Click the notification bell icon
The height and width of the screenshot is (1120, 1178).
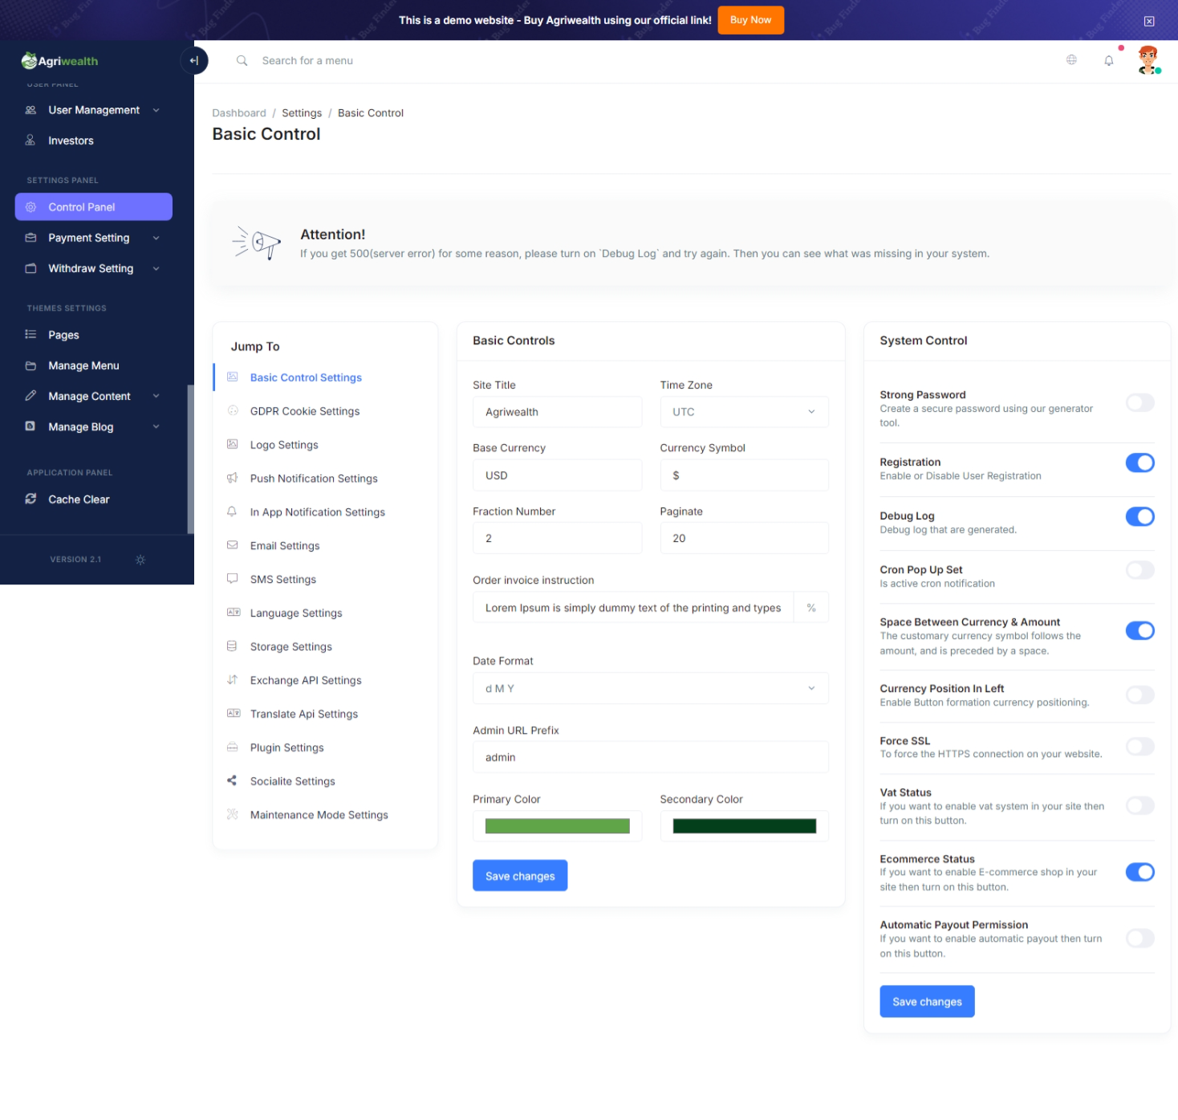click(1108, 61)
